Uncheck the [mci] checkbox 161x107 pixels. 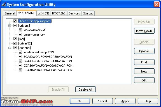click(x=15, y=39)
